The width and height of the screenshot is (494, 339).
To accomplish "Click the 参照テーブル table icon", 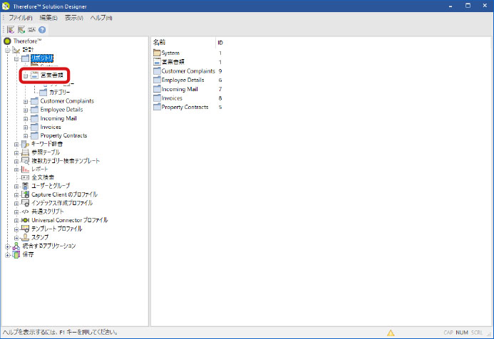I will click(25, 152).
